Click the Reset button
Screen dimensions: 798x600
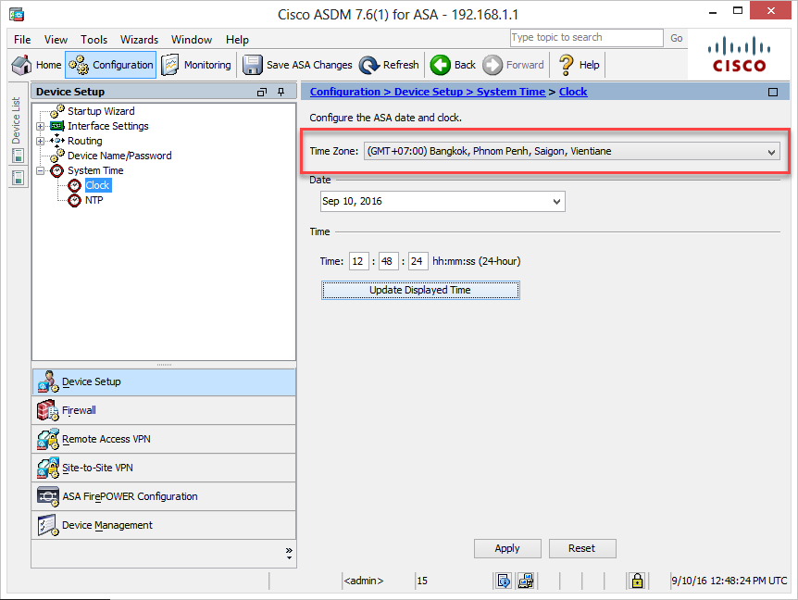[582, 548]
